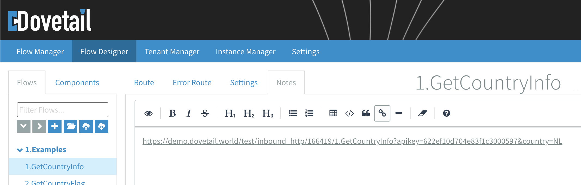Insert a code block

[350, 113]
